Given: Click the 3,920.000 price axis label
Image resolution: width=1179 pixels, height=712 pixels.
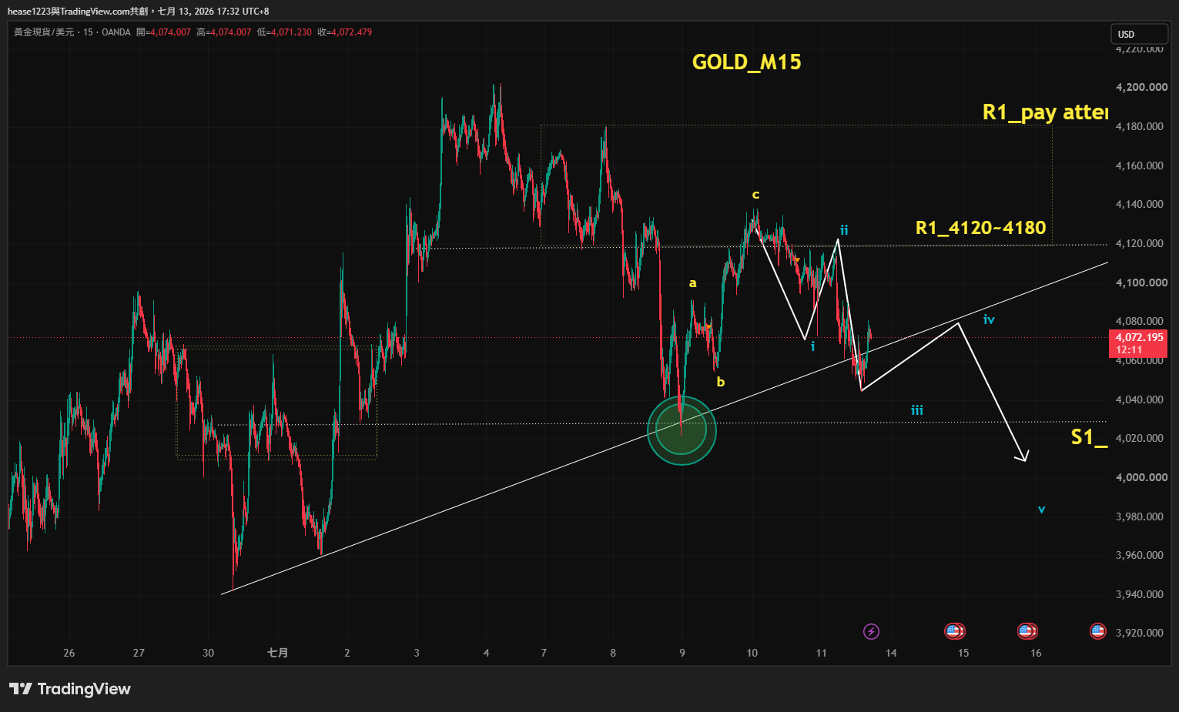Looking at the screenshot, I should pos(1139,633).
